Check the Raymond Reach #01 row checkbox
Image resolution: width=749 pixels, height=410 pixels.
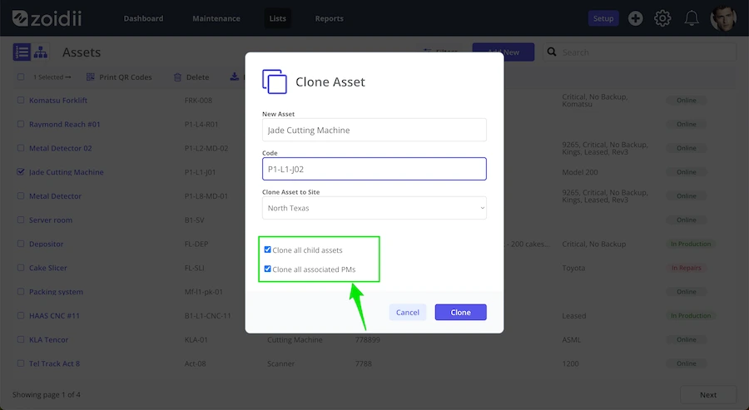click(x=21, y=124)
